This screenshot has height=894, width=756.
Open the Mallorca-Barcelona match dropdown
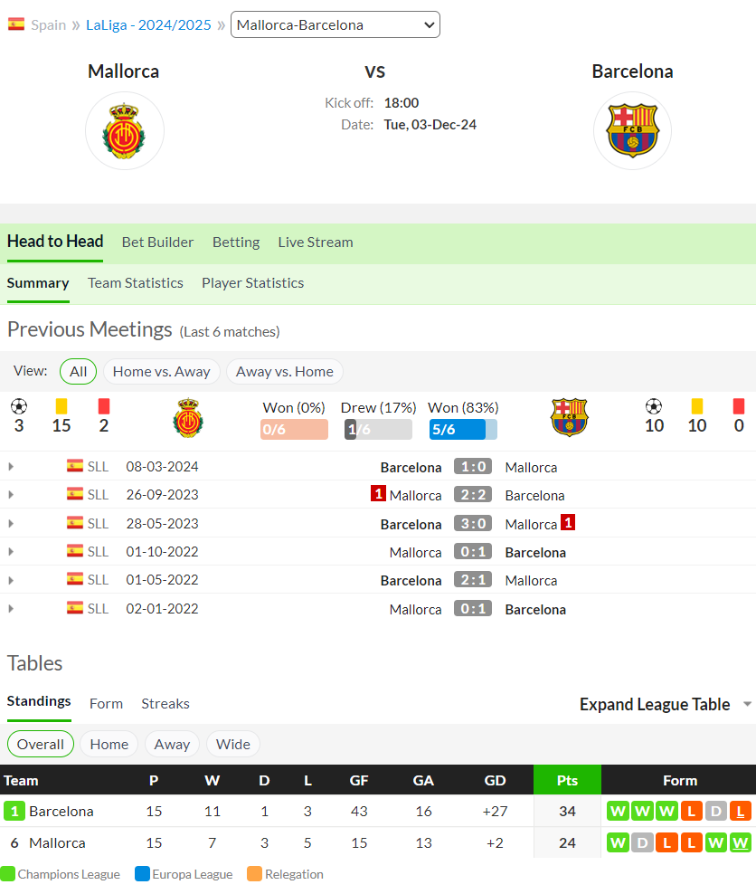(335, 24)
